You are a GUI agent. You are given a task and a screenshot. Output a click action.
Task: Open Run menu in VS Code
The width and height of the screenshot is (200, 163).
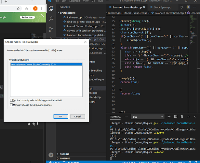[100, 1]
